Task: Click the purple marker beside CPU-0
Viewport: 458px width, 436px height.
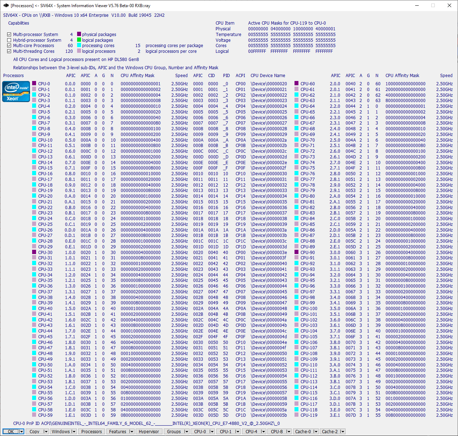Action: tap(34, 83)
